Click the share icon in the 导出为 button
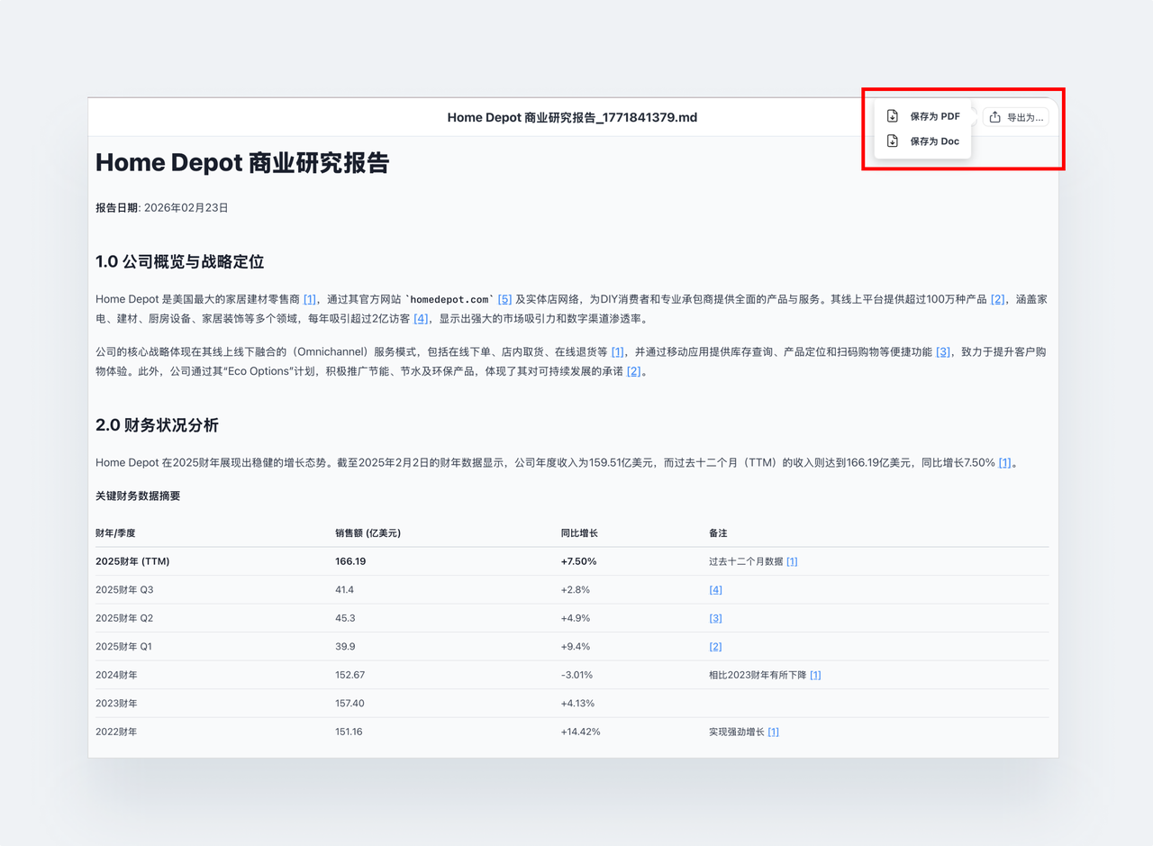 (x=995, y=117)
